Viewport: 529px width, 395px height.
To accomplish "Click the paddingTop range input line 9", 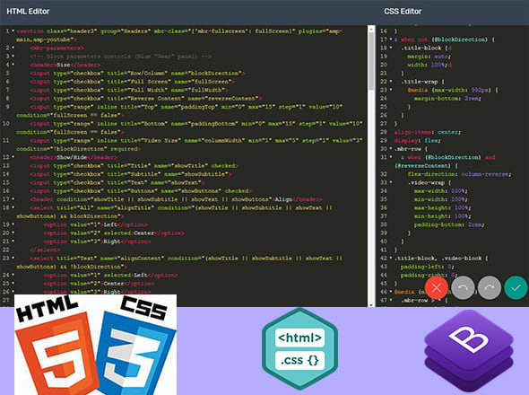I will (179, 110).
